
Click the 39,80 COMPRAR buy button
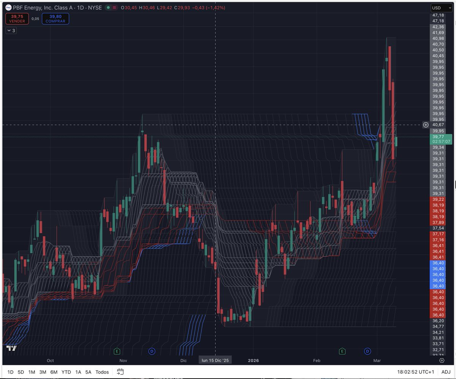click(55, 19)
